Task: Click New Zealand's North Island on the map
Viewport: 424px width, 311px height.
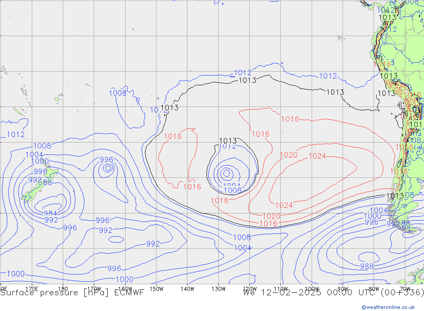Action: click(x=51, y=172)
